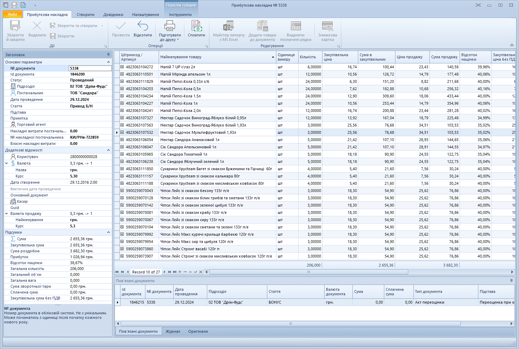Click the document edit icon in quick access toolbar
519x349 pixels.
click(x=23, y=5)
